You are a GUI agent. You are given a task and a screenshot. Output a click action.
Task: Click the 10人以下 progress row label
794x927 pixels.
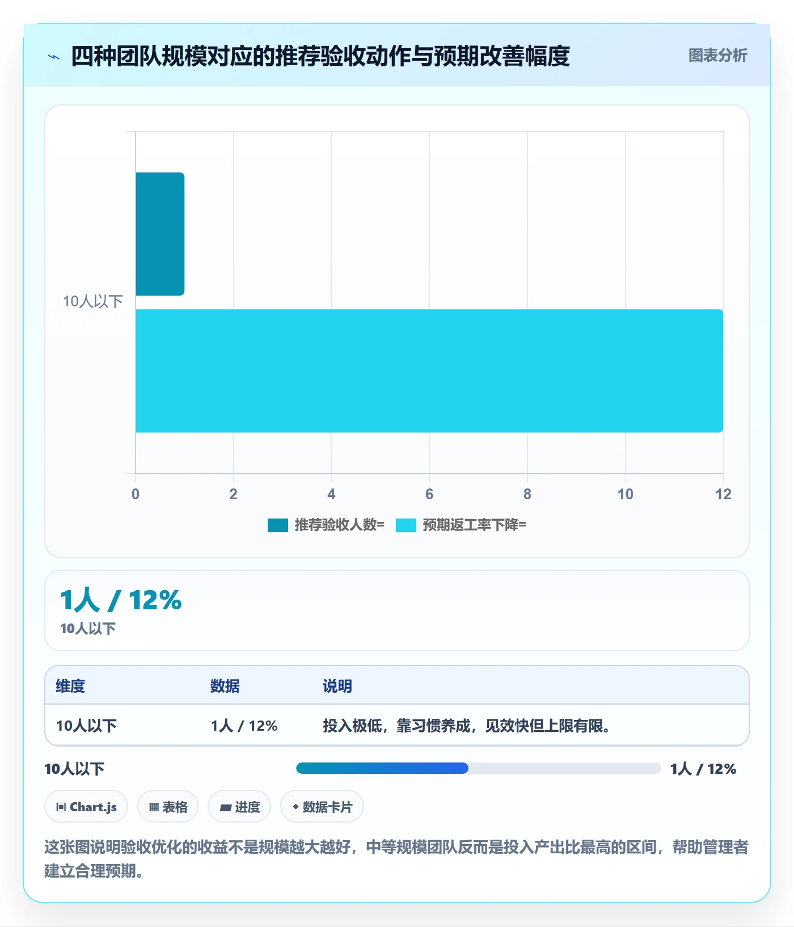[74, 769]
